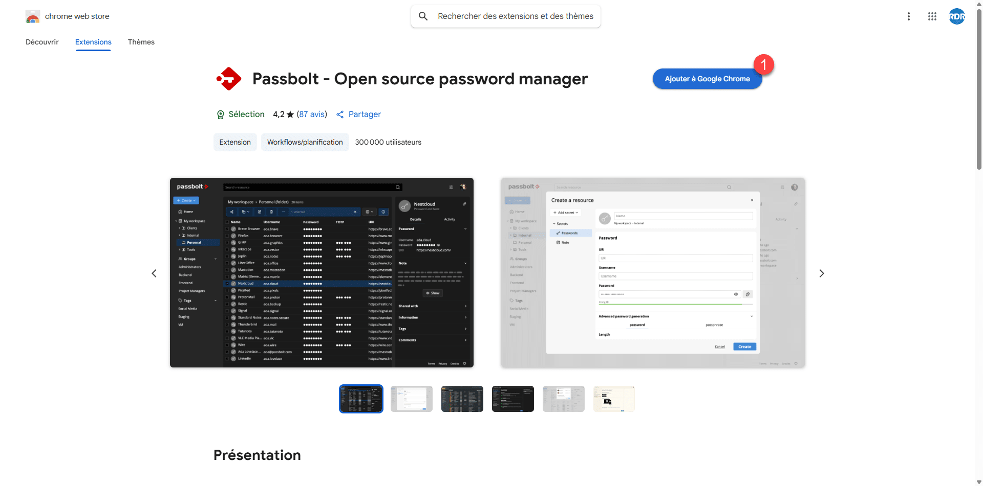983x486 pixels.
Task: Select the Extensions tab
Action: tap(93, 42)
